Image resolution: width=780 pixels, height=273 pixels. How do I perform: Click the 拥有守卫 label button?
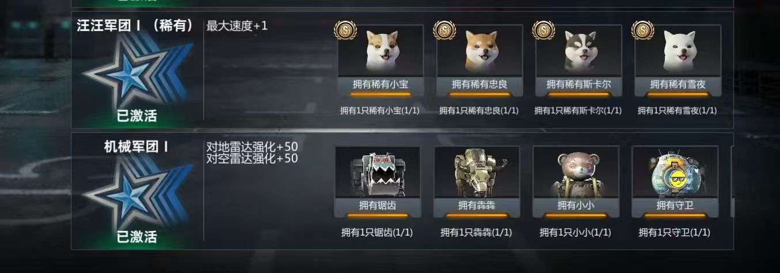point(675,205)
